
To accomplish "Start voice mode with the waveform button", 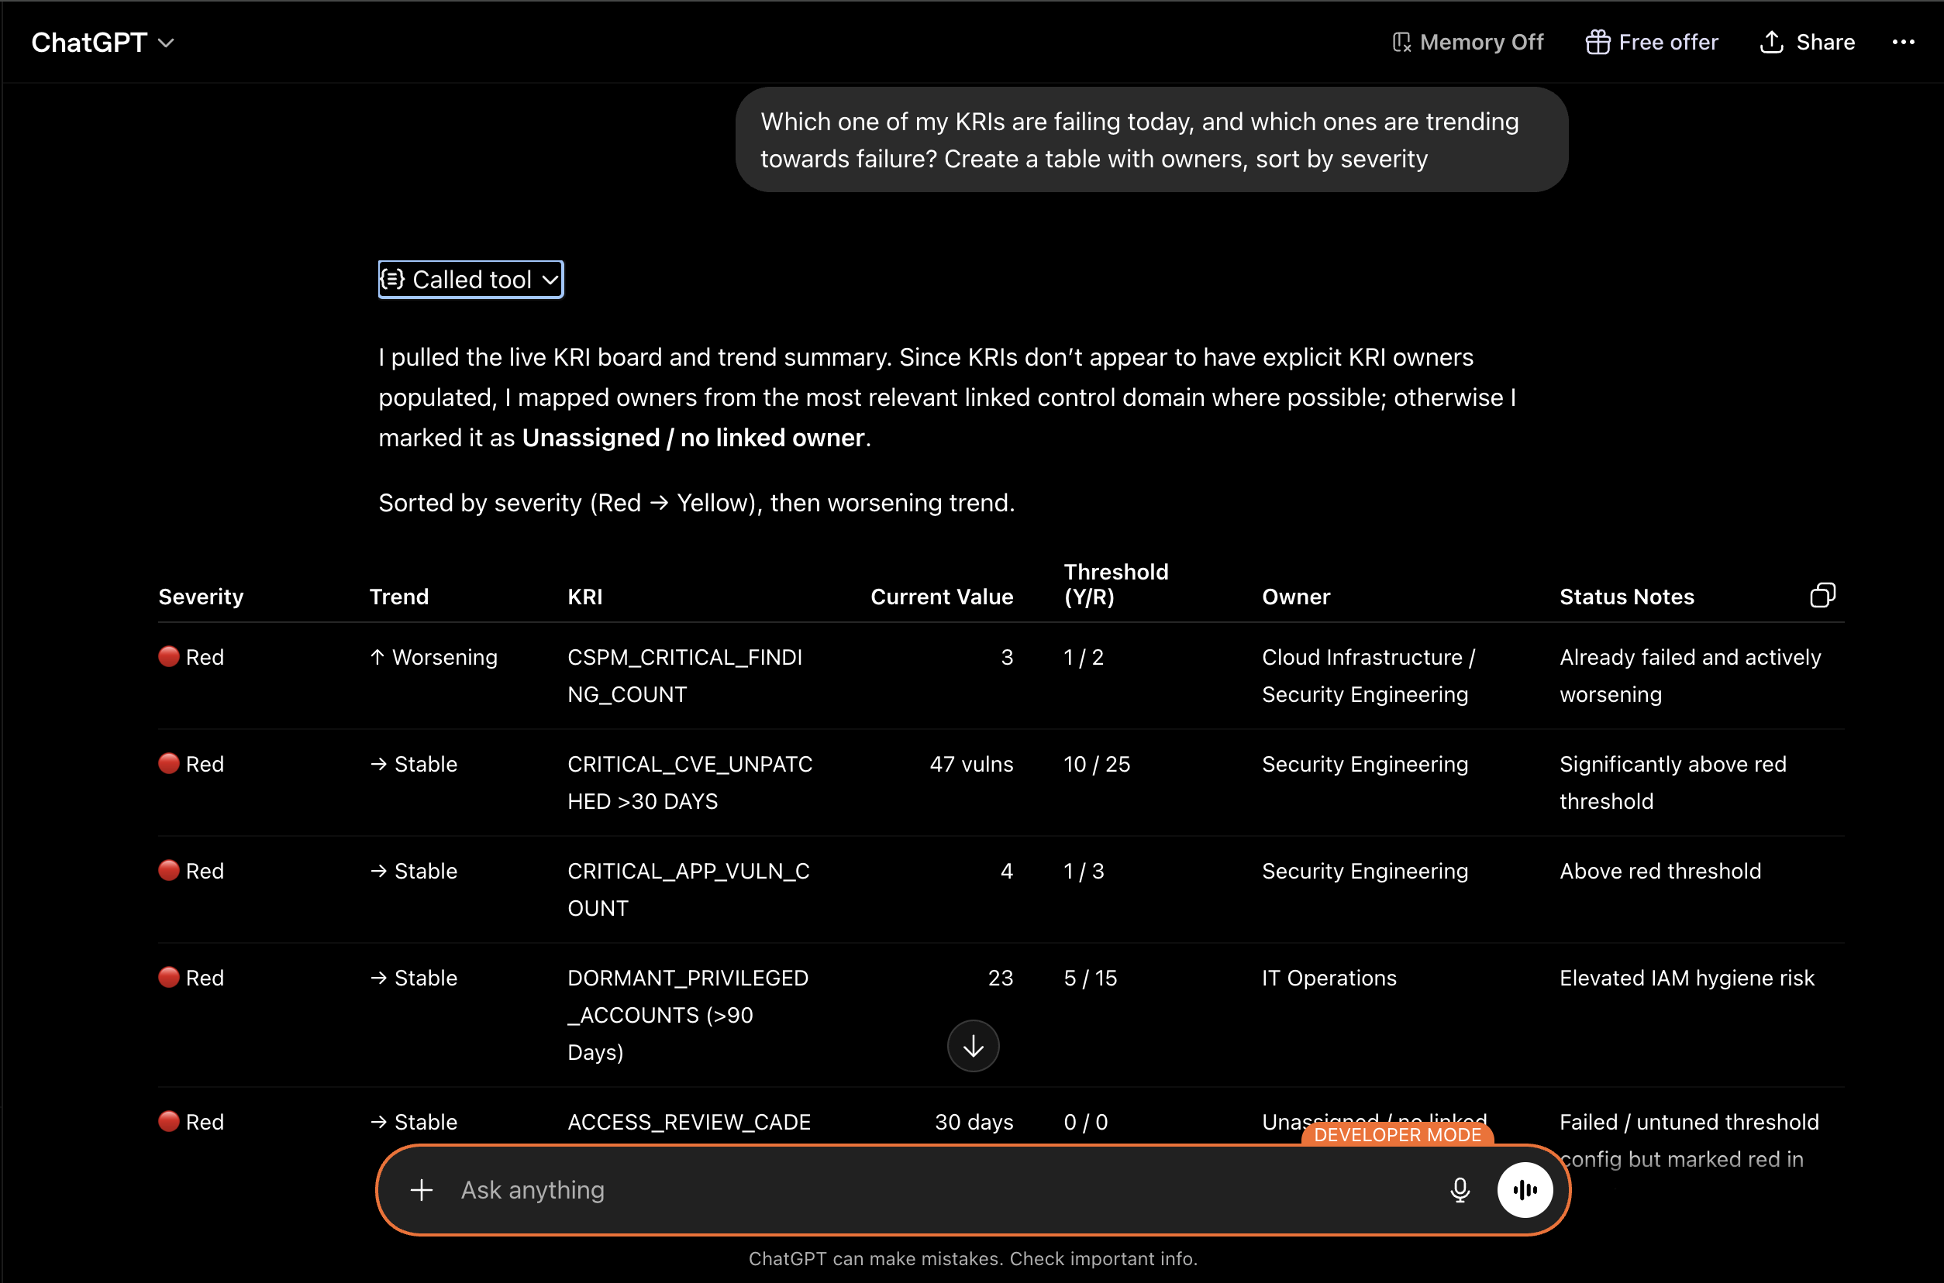I will [x=1524, y=1190].
